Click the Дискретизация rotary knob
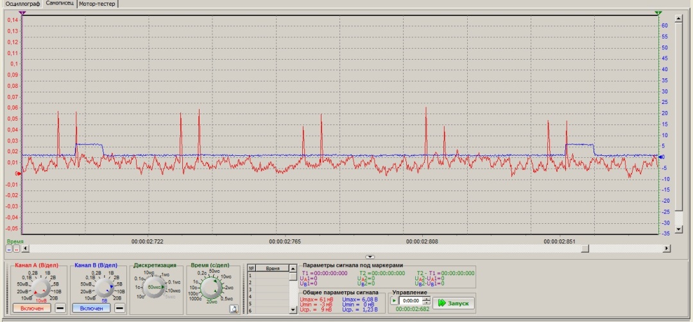 coord(155,287)
